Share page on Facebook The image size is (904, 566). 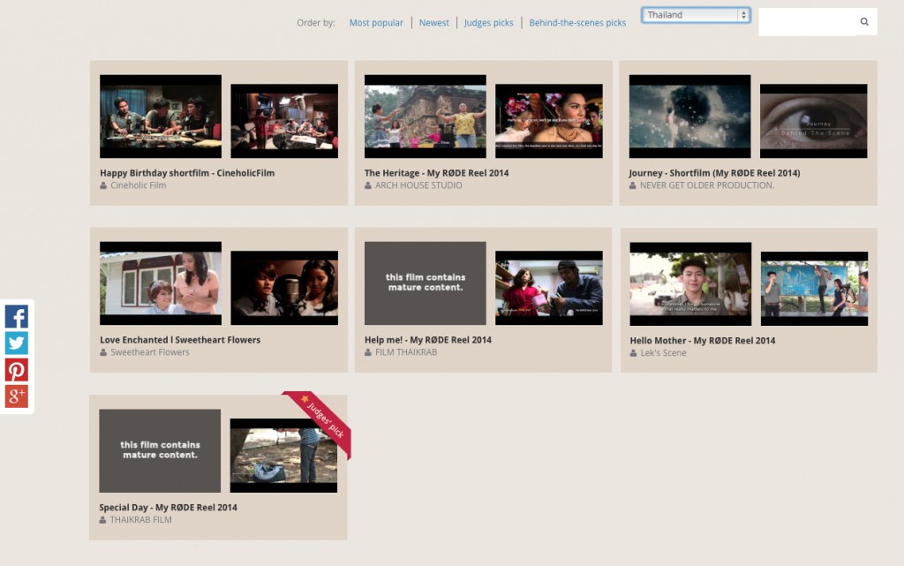pos(16,316)
